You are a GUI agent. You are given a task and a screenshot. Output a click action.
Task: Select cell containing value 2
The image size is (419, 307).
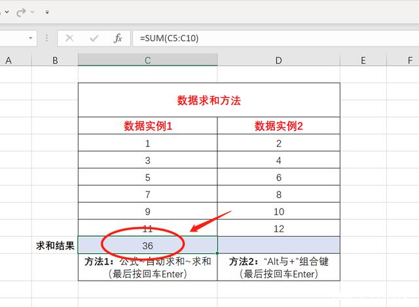(279, 143)
